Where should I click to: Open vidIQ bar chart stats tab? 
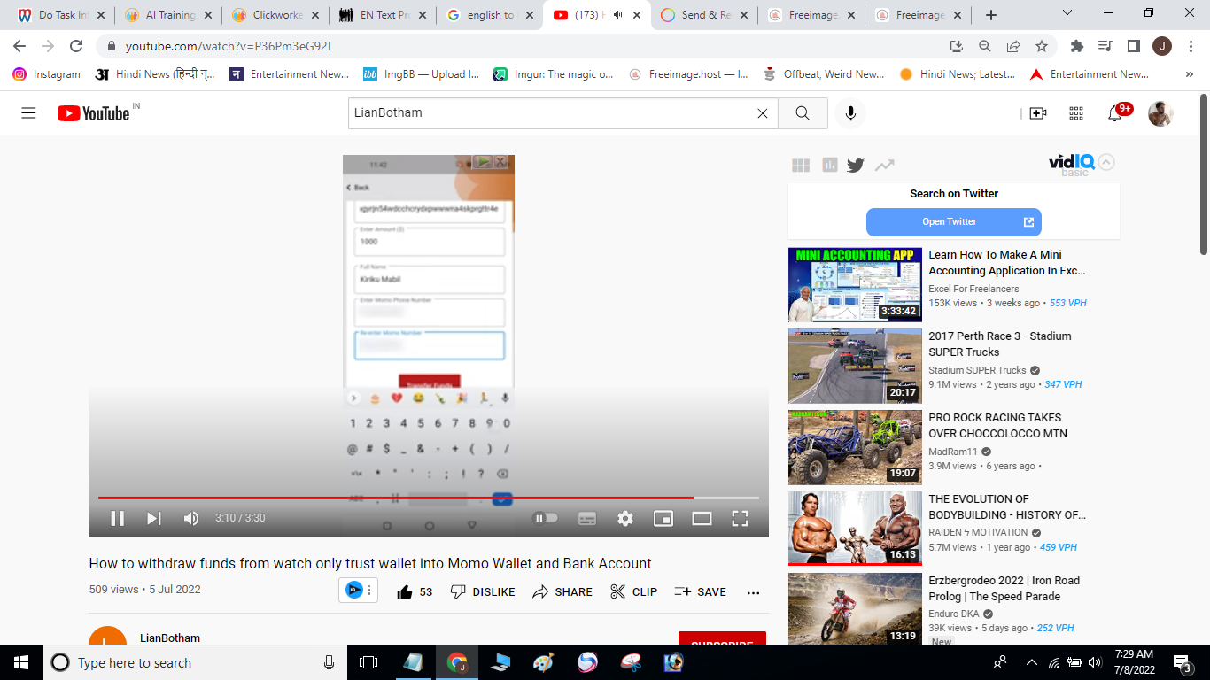click(x=829, y=165)
